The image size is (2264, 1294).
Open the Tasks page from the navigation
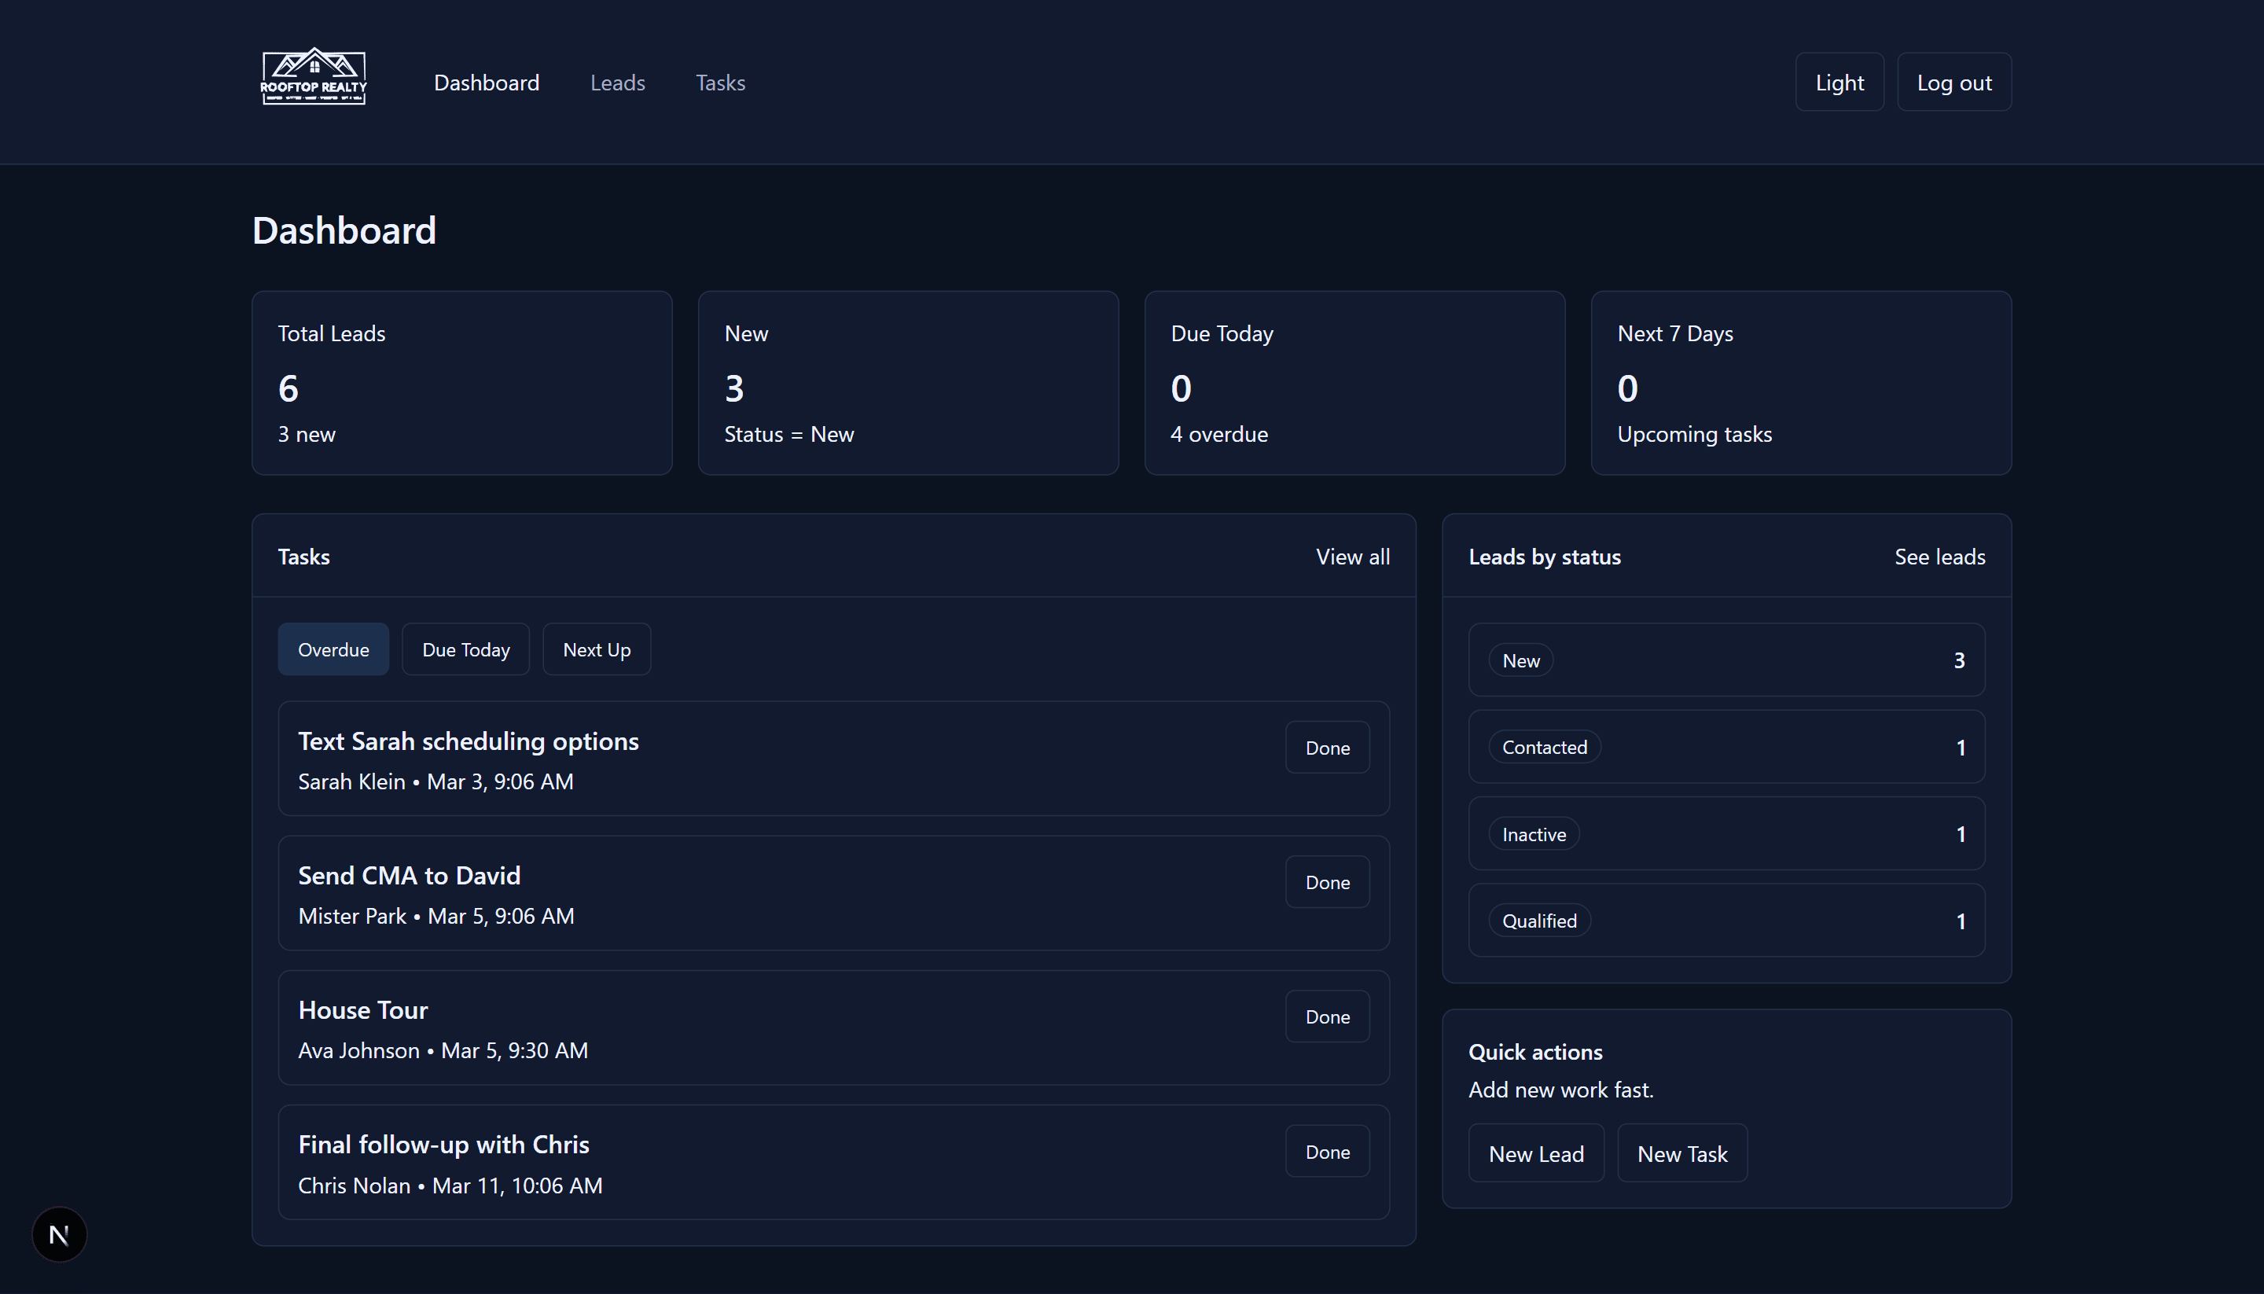pyautogui.click(x=720, y=82)
